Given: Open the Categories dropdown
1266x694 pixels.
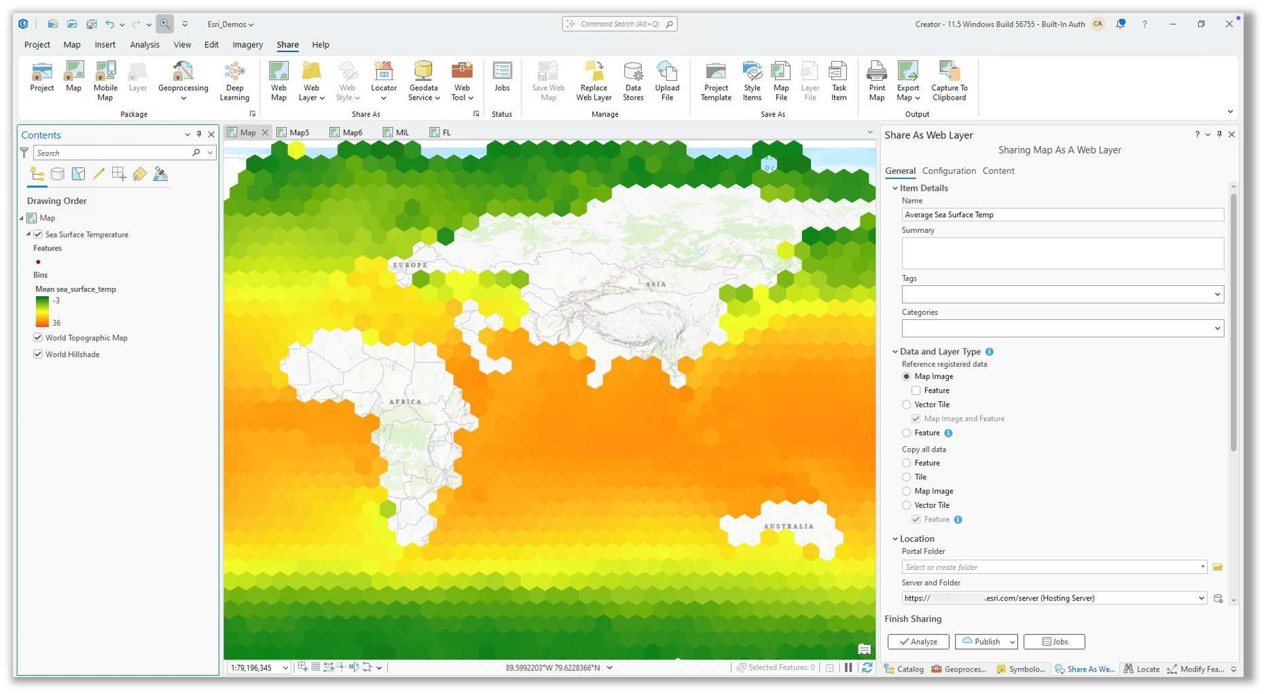Looking at the screenshot, I should pyautogui.click(x=1218, y=328).
